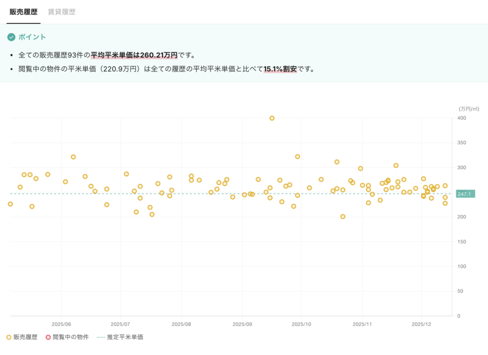Click the 2025/12 x-axis label
The width and height of the screenshot is (488, 355).
422,324
